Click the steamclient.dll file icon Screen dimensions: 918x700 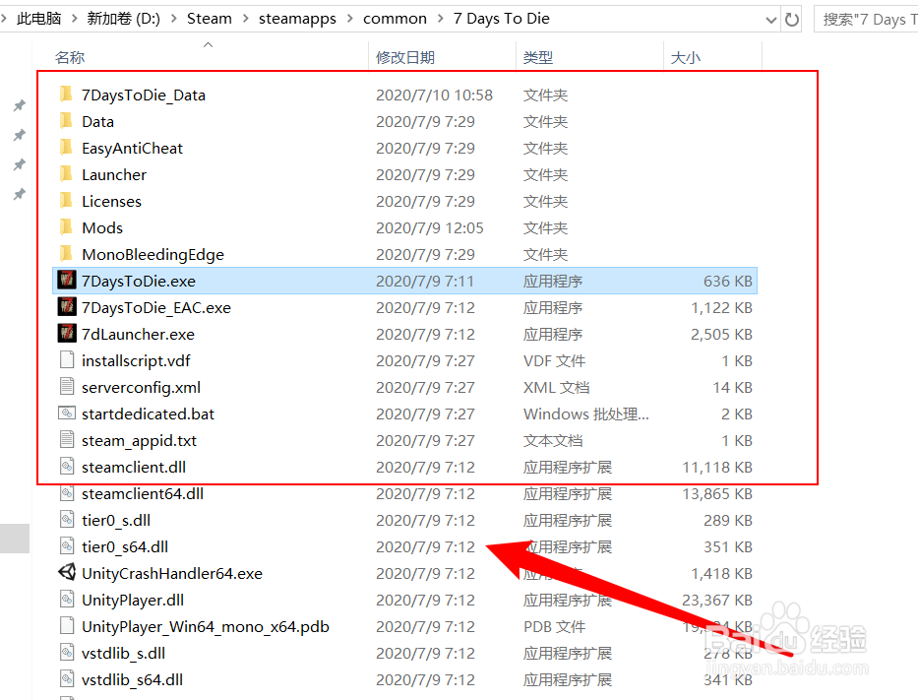point(67,467)
